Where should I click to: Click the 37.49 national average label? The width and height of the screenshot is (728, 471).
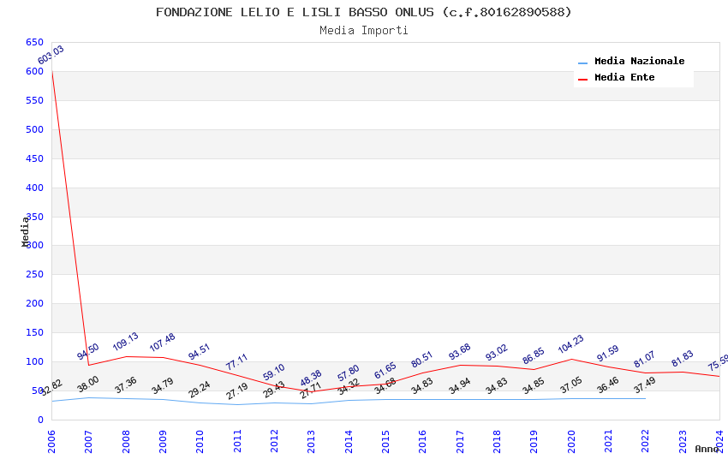coord(644,385)
